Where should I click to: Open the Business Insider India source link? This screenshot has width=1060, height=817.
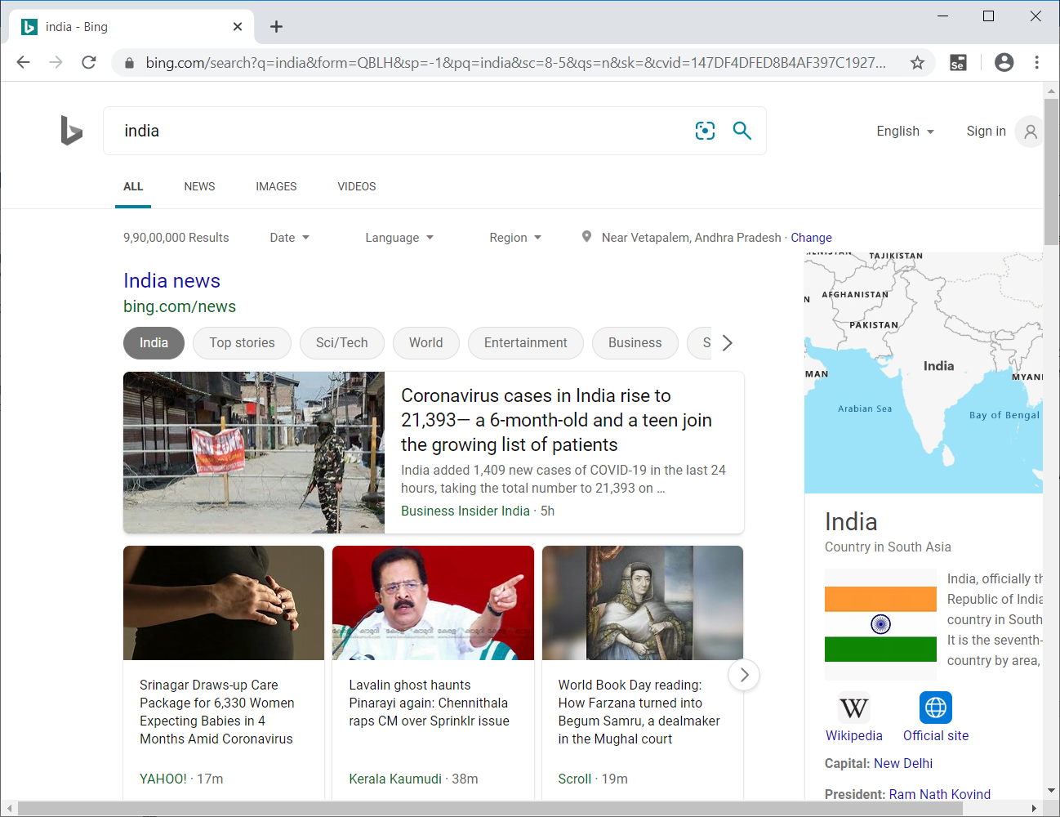coord(465,511)
